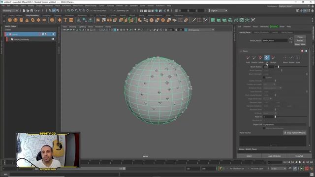
Task: Select the Delete brush in MASH Placer
Action: 254,58
